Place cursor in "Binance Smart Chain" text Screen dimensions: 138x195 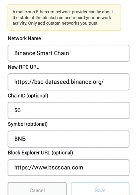[41, 53]
